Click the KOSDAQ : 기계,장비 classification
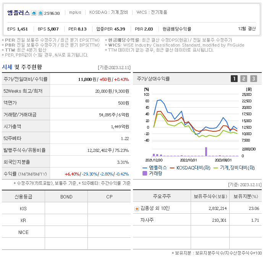 109,12
